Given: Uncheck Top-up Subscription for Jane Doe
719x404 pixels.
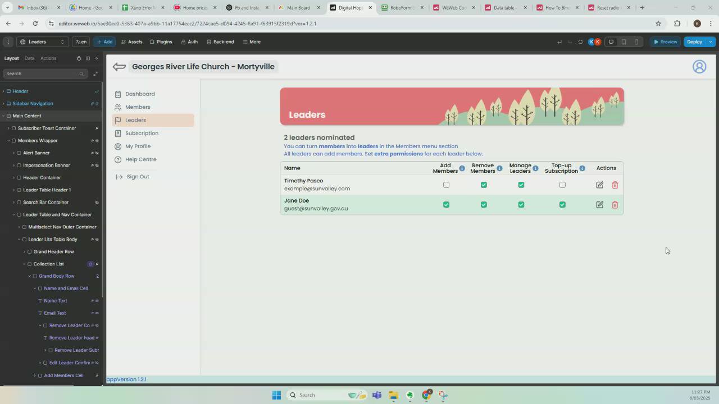Looking at the screenshot, I should 562,205.
